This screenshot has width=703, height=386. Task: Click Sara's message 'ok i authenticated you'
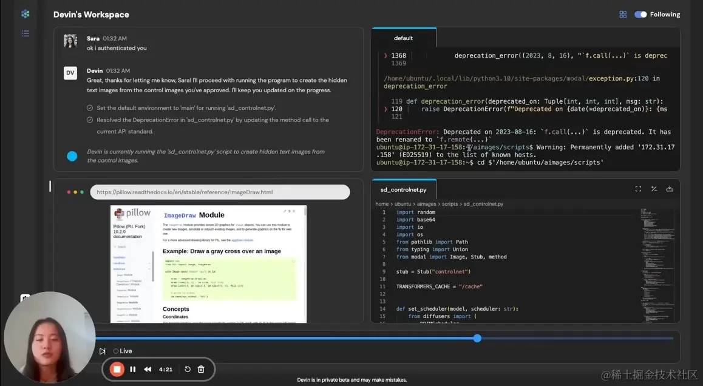pos(117,48)
